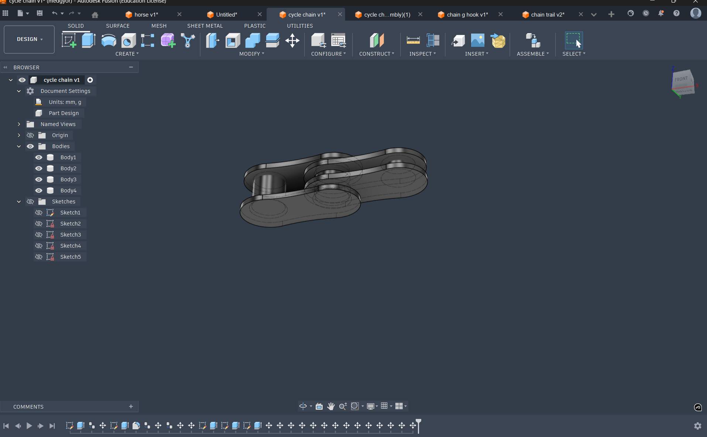Show Sketch3 via its visibility icon
Viewport: 707px width, 437px height.
[39, 235]
